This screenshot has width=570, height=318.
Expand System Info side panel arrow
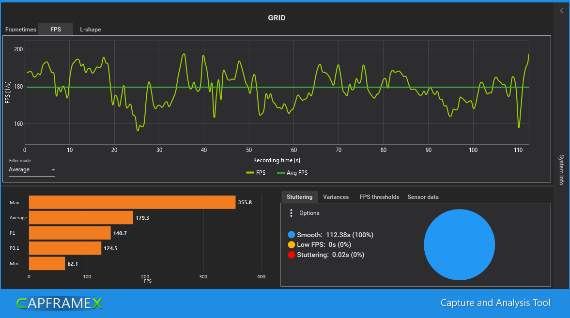562,11
